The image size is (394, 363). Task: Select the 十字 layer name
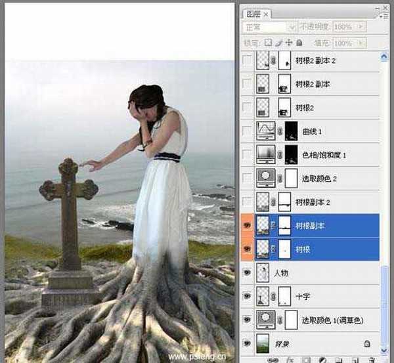303,297
